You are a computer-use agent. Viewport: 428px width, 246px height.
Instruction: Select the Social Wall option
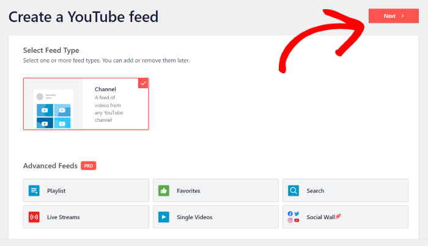[x=345, y=217]
